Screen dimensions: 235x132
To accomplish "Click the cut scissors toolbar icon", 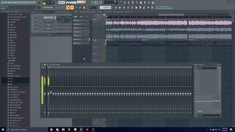I will 129,3.
